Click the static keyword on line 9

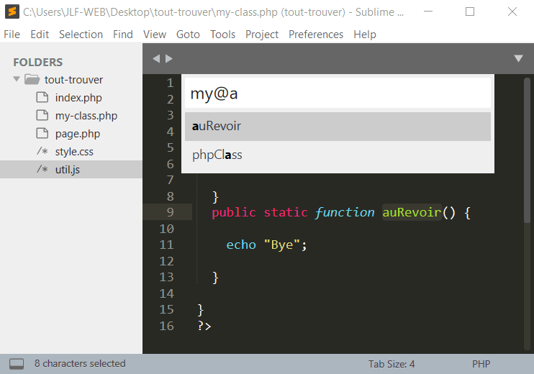coord(286,212)
